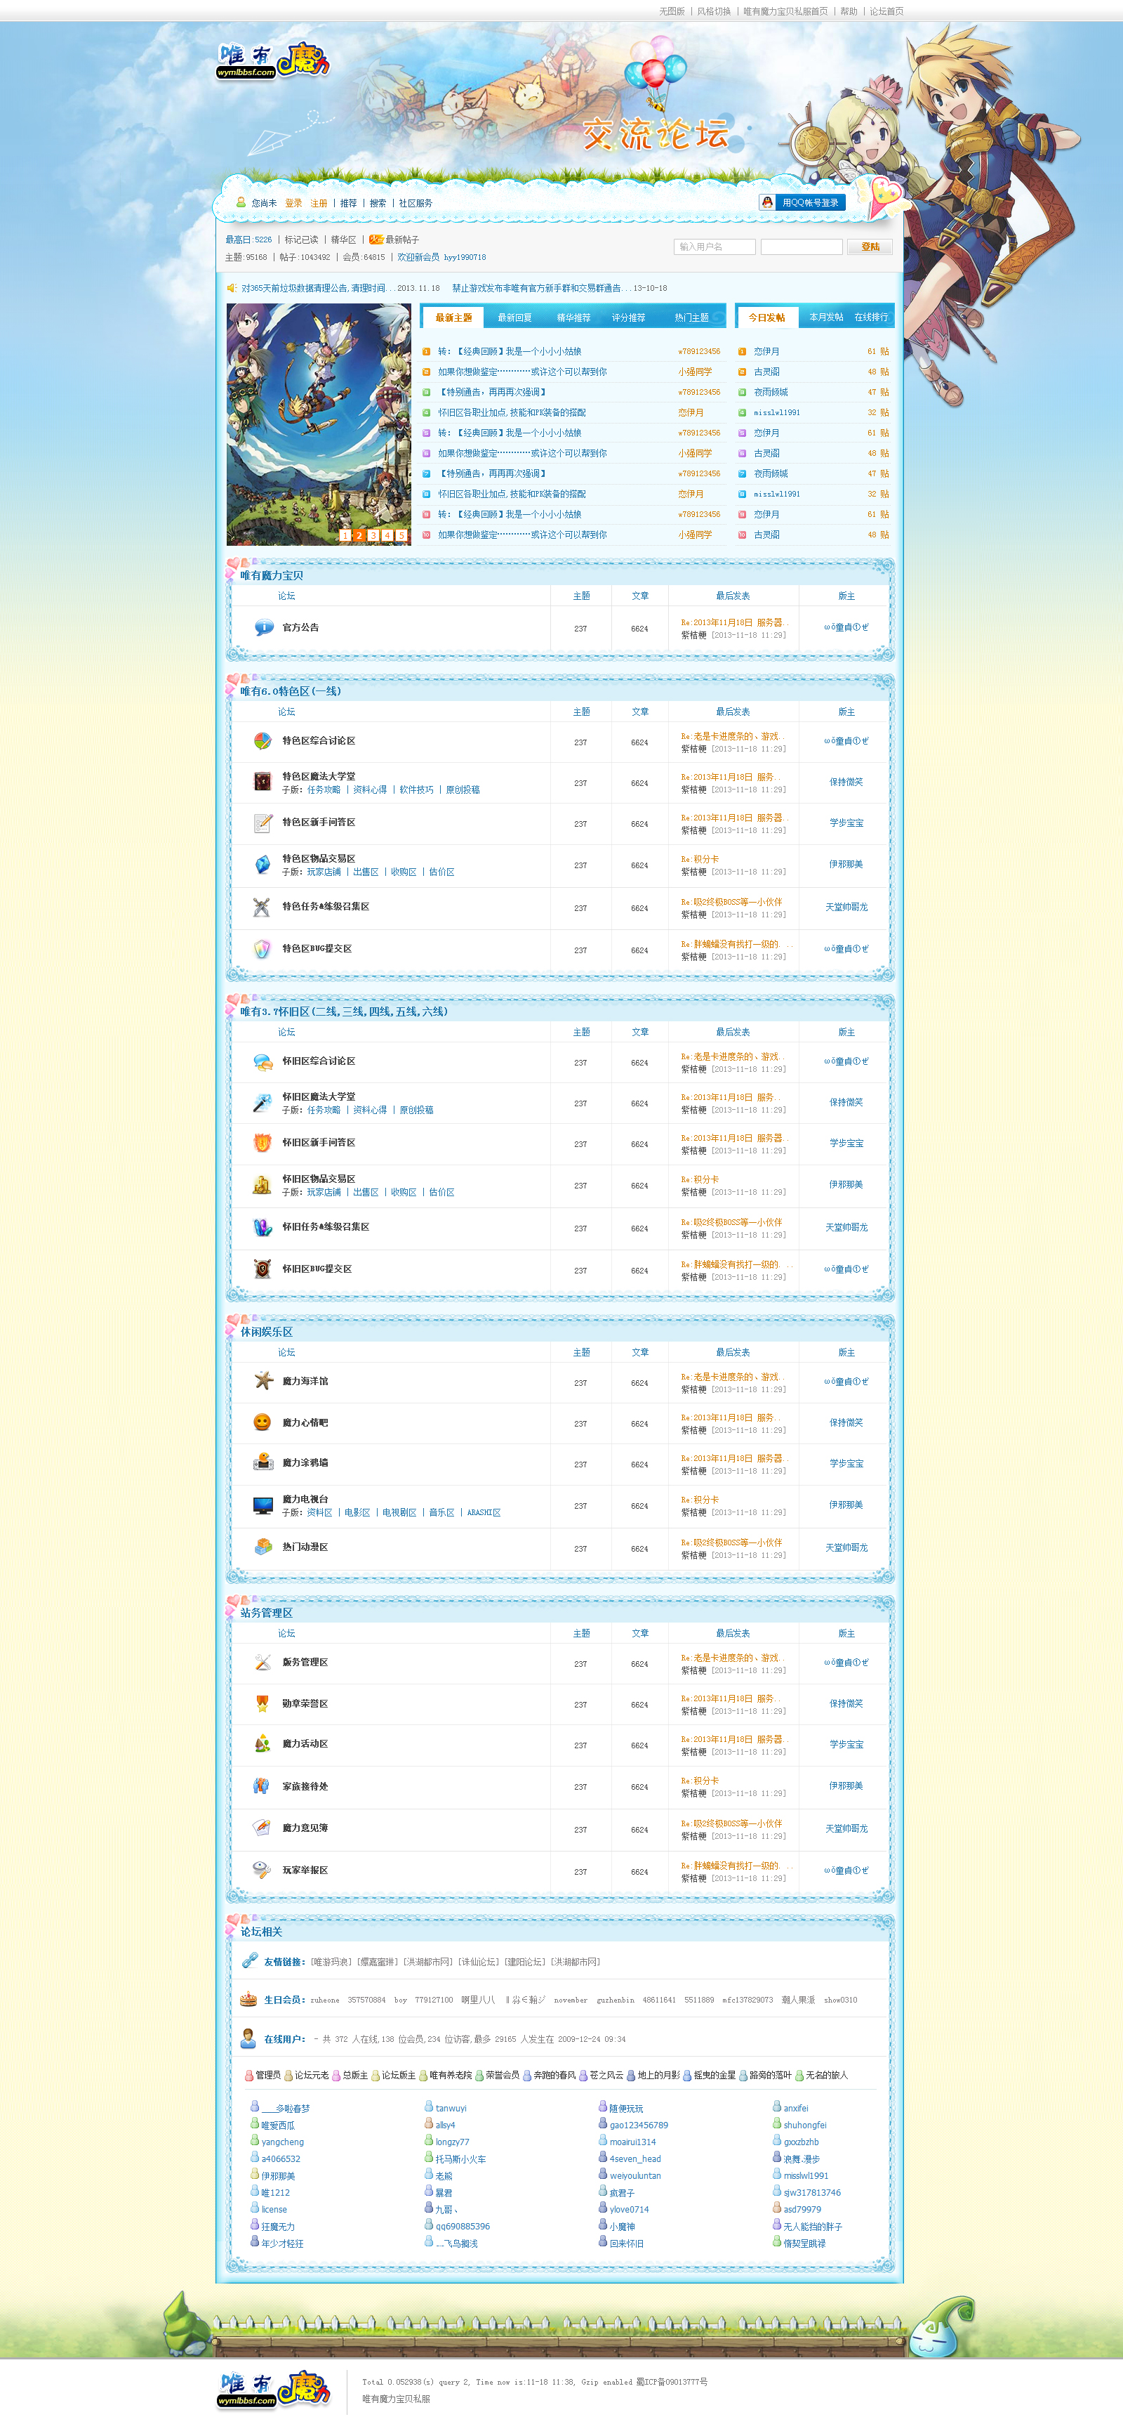Open the 诛仙论坛 friendly link
This screenshot has height=2424, width=1123.
(x=479, y=1962)
